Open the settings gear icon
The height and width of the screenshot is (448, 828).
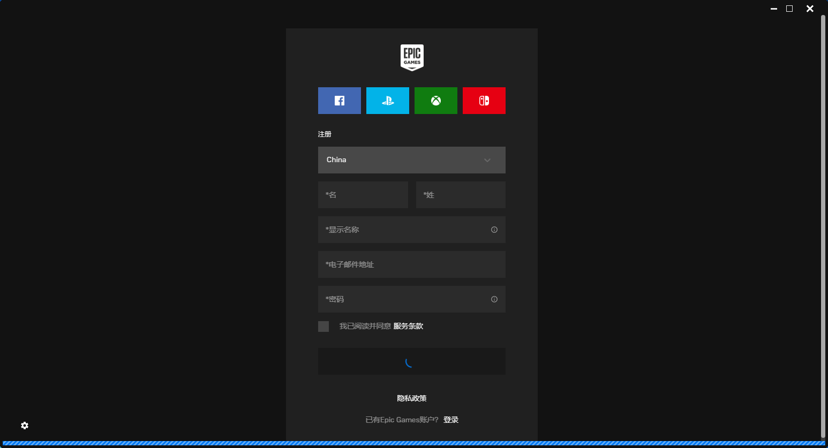click(25, 426)
